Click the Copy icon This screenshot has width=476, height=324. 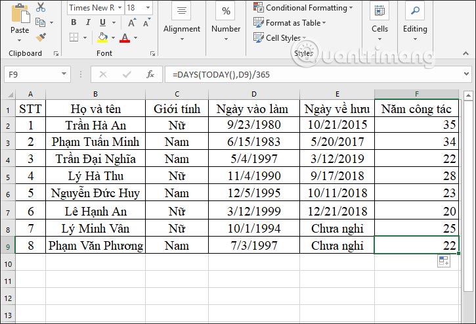[x=40, y=22]
